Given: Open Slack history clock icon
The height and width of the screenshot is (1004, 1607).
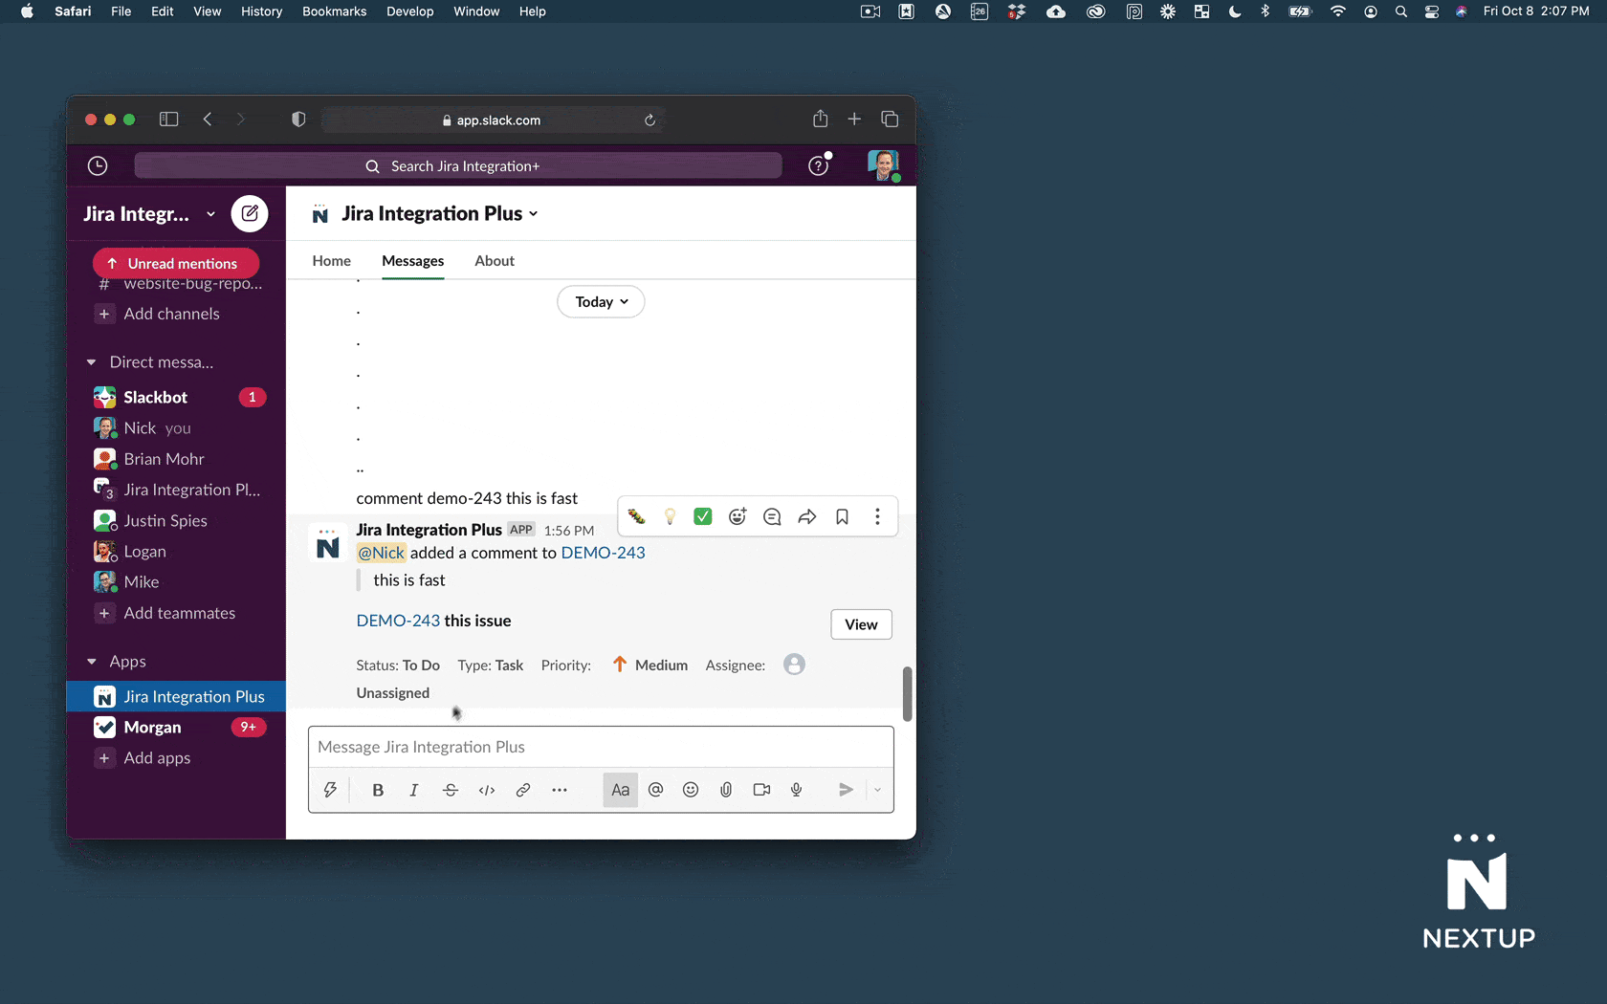Looking at the screenshot, I should click(98, 166).
